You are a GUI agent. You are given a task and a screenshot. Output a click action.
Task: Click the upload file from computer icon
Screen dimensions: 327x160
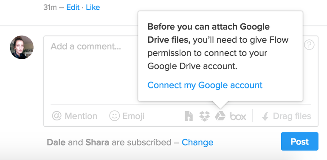[189, 116]
